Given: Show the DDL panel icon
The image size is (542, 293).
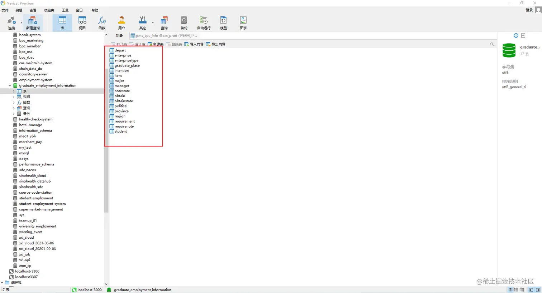Looking at the screenshot, I should pyautogui.click(x=523, y=35).
